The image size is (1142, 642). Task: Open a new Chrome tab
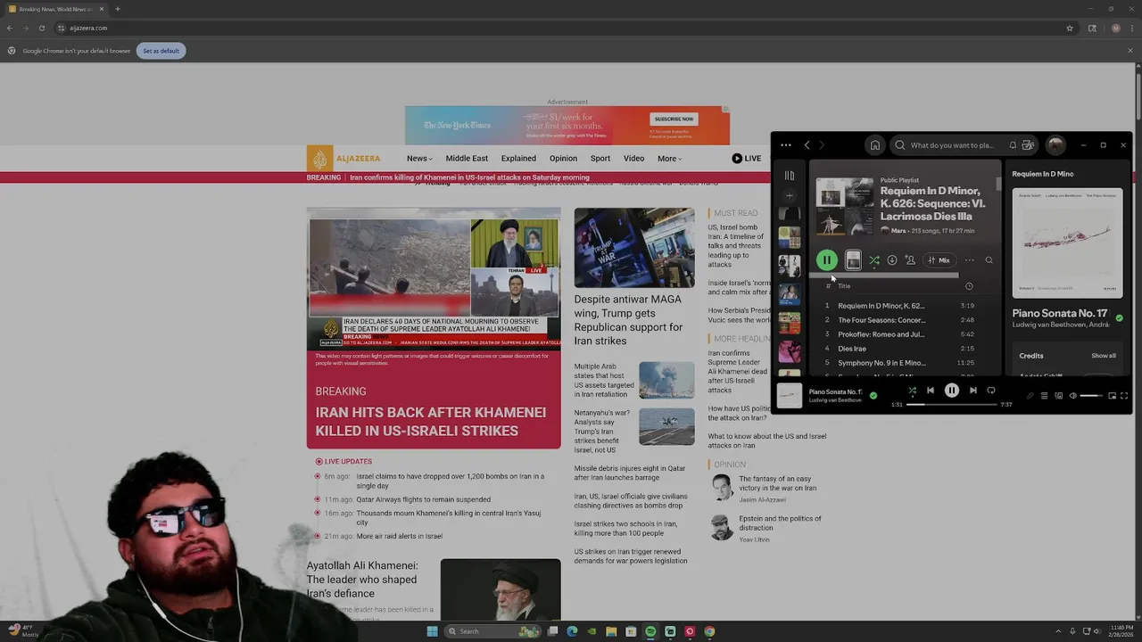[117, 9]
